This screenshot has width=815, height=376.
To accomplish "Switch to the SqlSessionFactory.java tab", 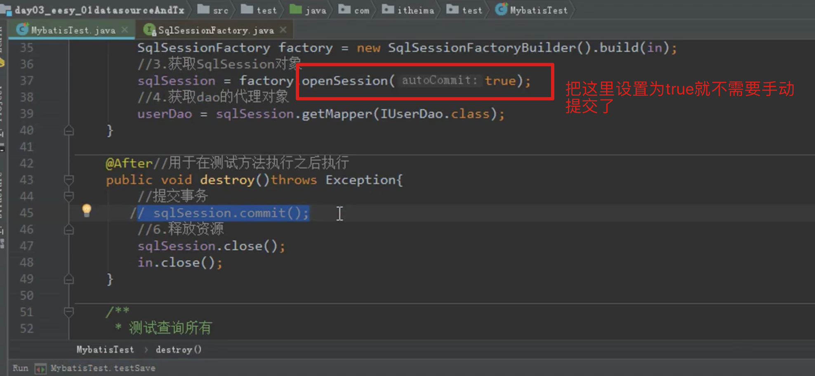I will coord(216,30).
